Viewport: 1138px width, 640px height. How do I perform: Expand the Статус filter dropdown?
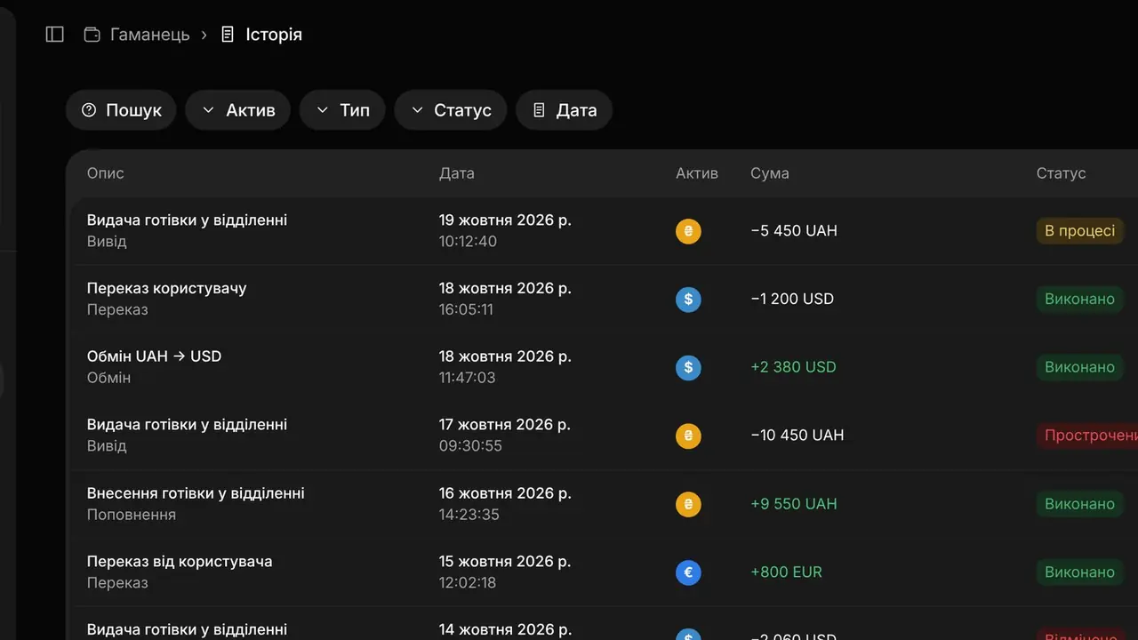tap(451, 110)
